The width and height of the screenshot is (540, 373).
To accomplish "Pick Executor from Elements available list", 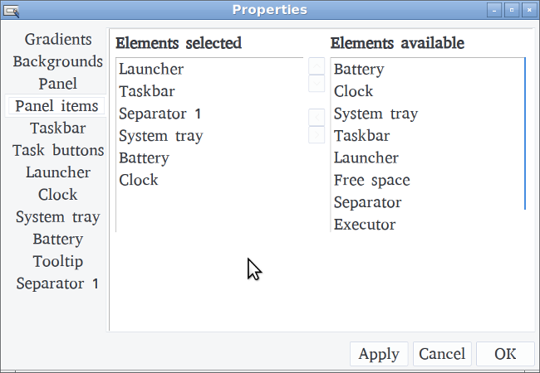I will point(364,225).
